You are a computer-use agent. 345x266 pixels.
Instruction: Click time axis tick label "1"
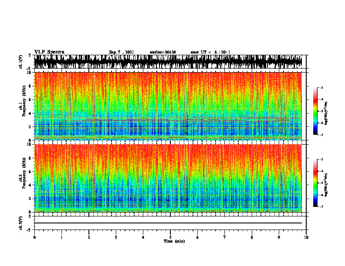point(61,237)
